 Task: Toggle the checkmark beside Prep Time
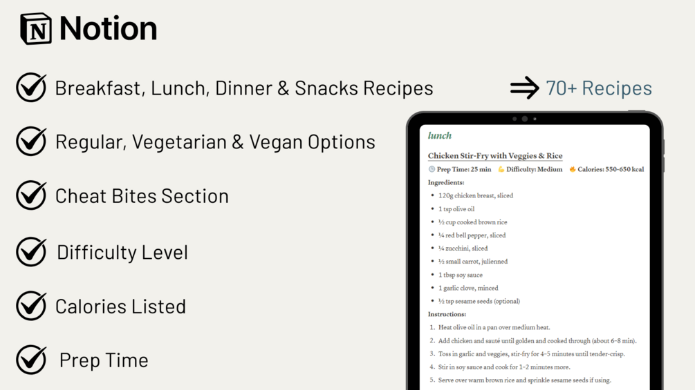[x=31, y=360]
